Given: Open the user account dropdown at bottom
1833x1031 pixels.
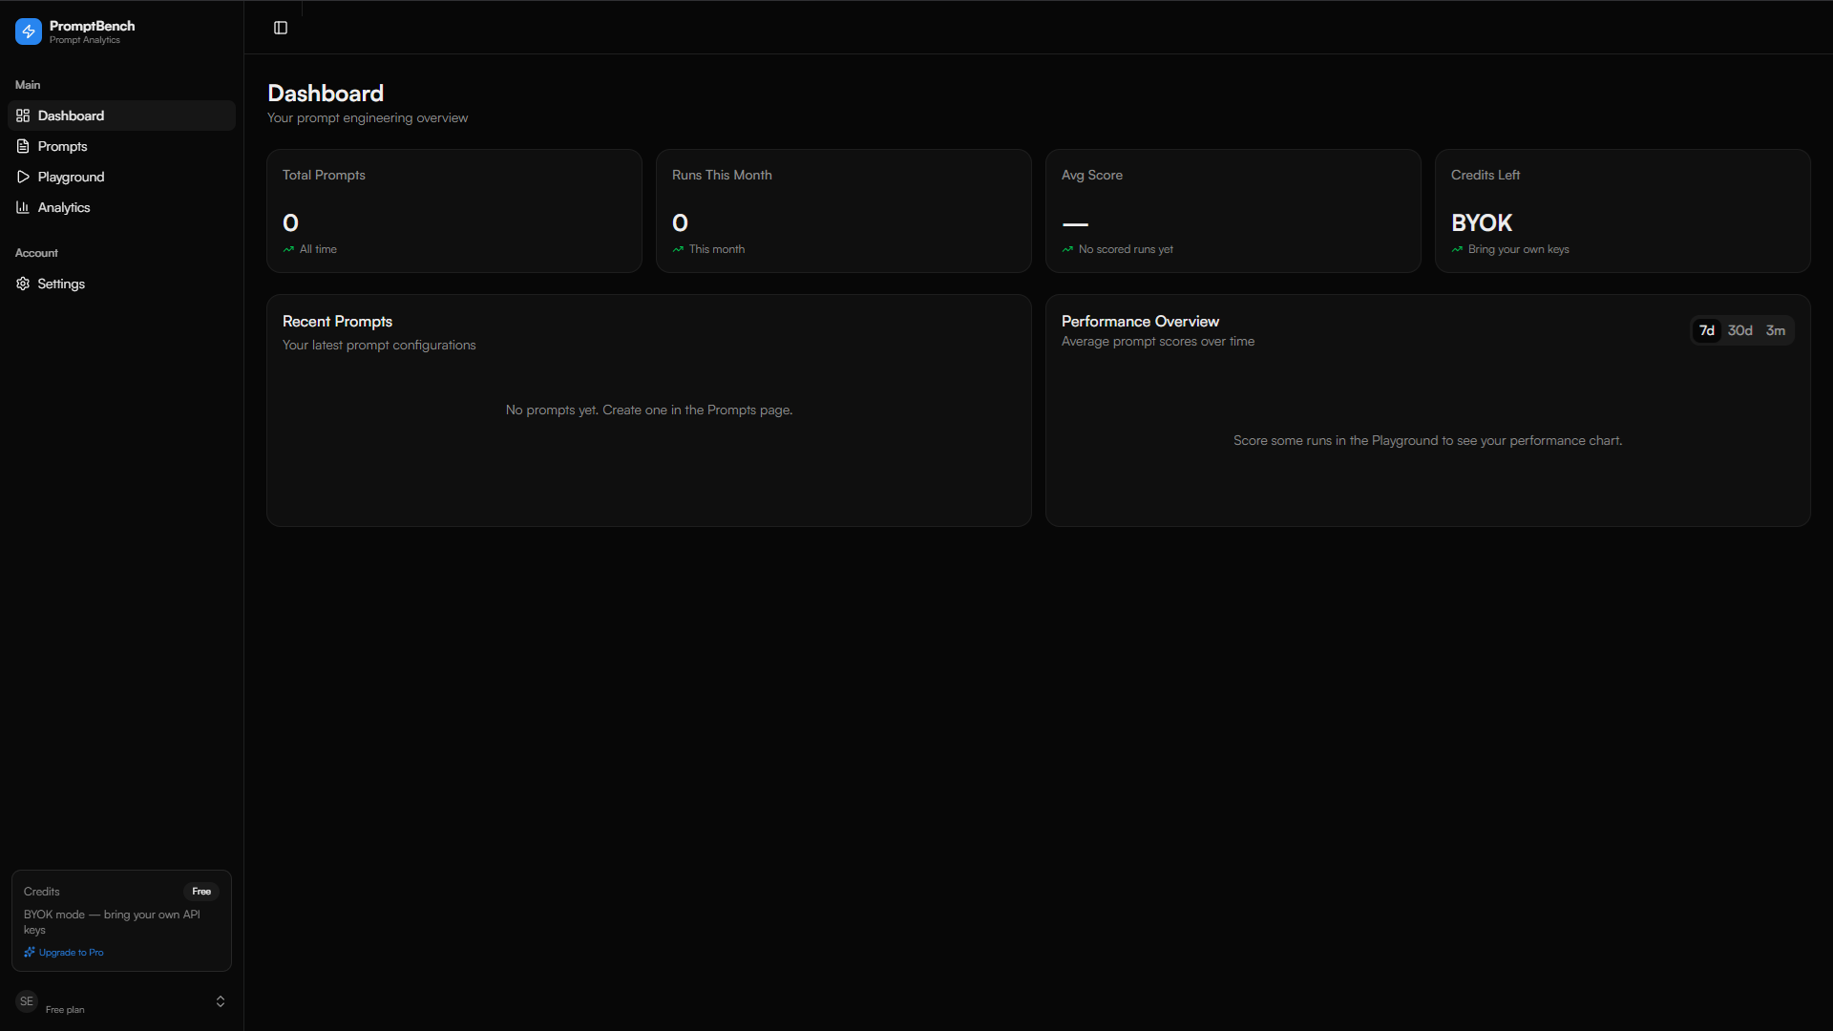Looking at the screenshot, I should coord(122,1001).
